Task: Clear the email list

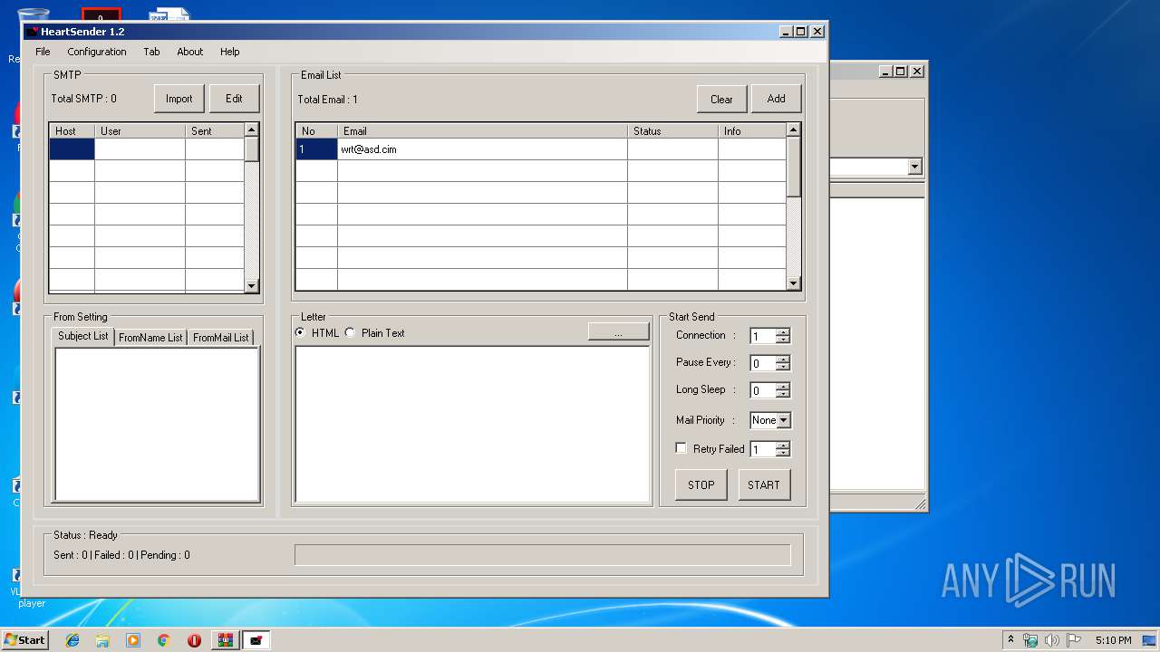Action: pos(722,99)
